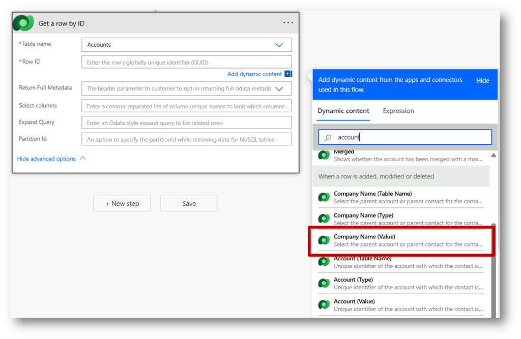Viewport: 521px width, 339px height.
Task: Open the three-dot menu on the action card
Action: pyautogui.click(x=288, y=23)
